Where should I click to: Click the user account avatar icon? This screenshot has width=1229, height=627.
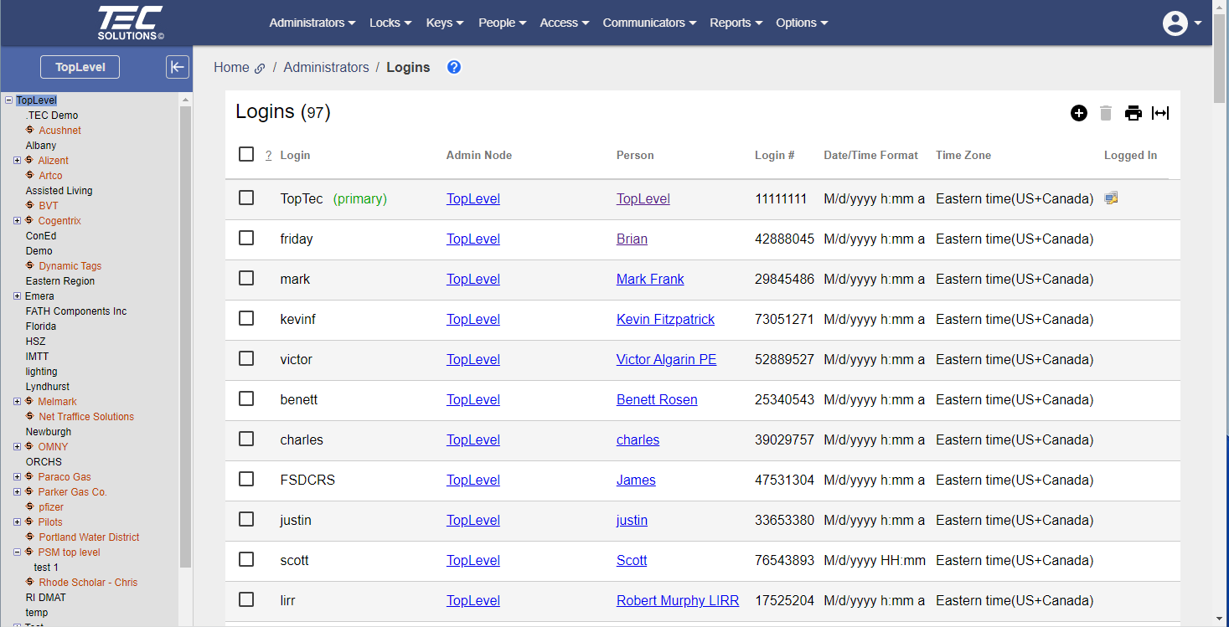[1175, 23]
